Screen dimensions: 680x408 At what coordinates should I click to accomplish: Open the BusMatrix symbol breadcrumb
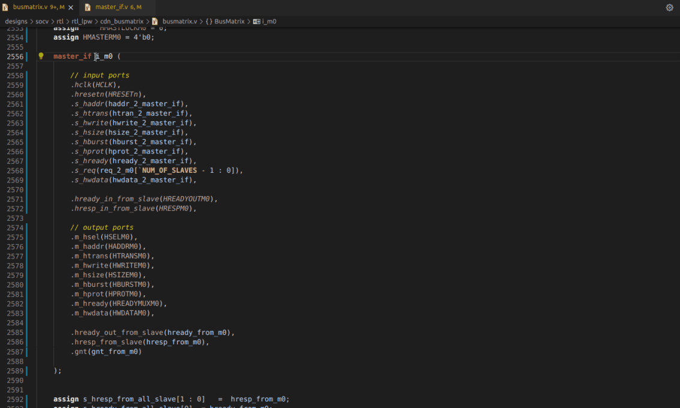click(229, 21)
